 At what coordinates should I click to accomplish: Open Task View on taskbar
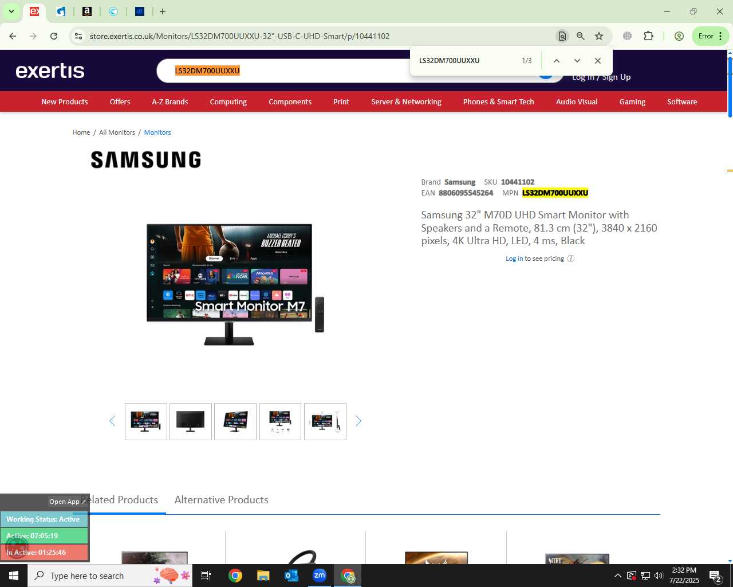pos(206,576)
